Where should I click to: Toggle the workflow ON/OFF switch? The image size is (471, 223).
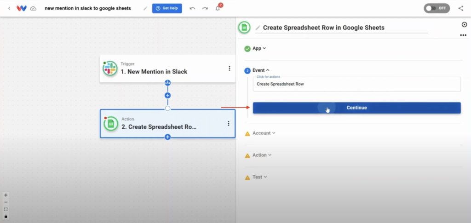pyautogui.click(x=437, y=8)
